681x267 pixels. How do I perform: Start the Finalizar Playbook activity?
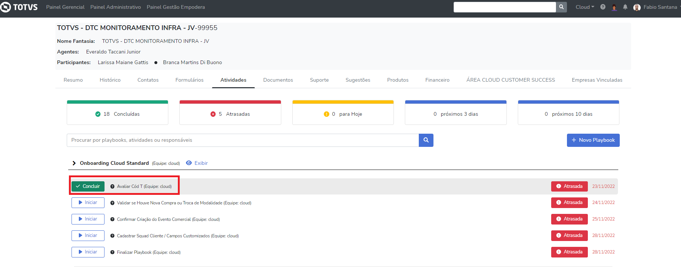coord(88,252)
